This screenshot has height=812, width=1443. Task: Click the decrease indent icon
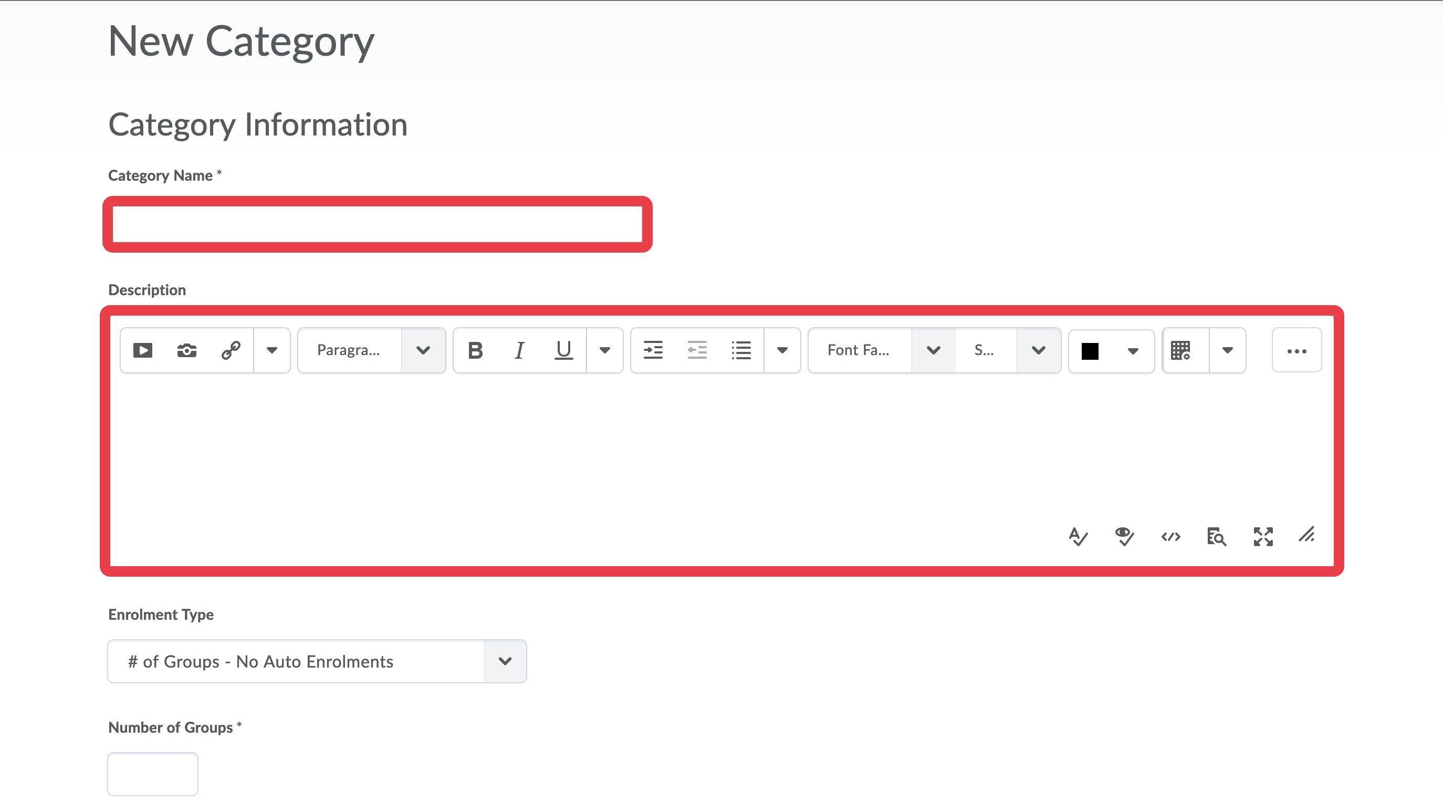tap(697, 350)
